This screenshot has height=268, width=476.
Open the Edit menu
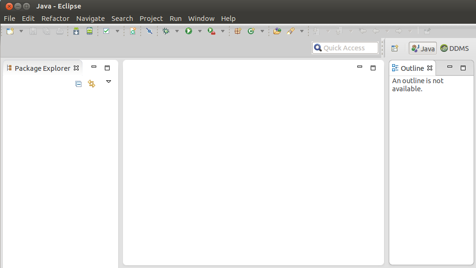28,19
